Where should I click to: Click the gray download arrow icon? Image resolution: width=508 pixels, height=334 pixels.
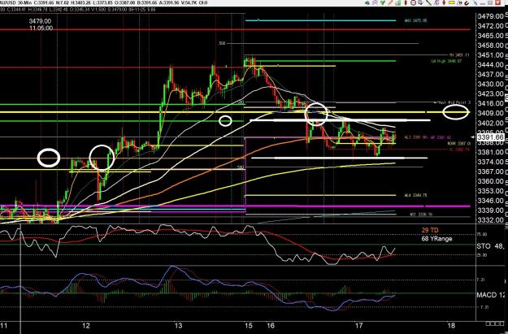421,2
